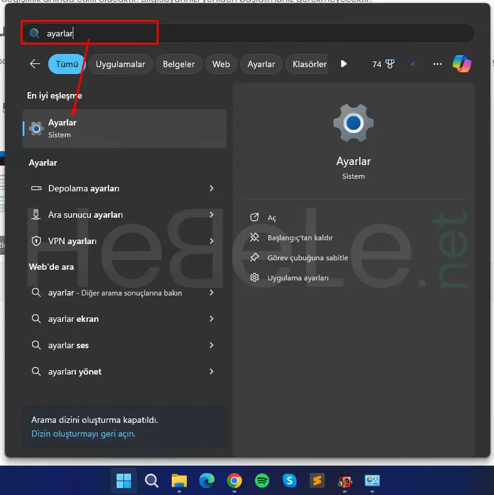This screenshot has height=495, width=494.
Task: Expand Ara sunucu ayarları chevron
Action: (x=211, y=215)
